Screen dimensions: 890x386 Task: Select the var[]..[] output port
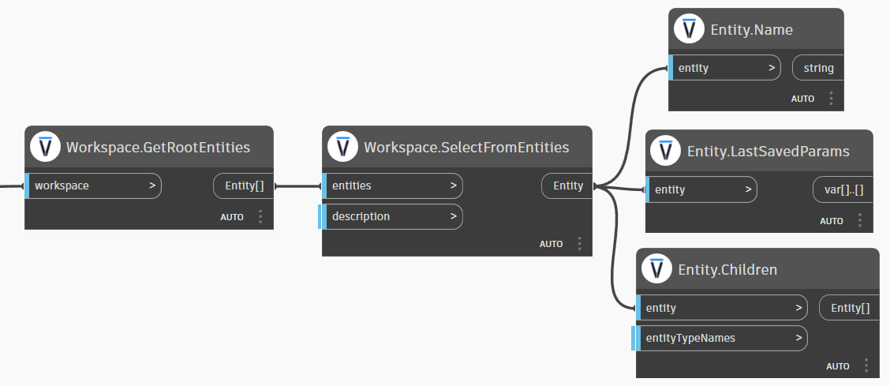[x=843, y=189]
